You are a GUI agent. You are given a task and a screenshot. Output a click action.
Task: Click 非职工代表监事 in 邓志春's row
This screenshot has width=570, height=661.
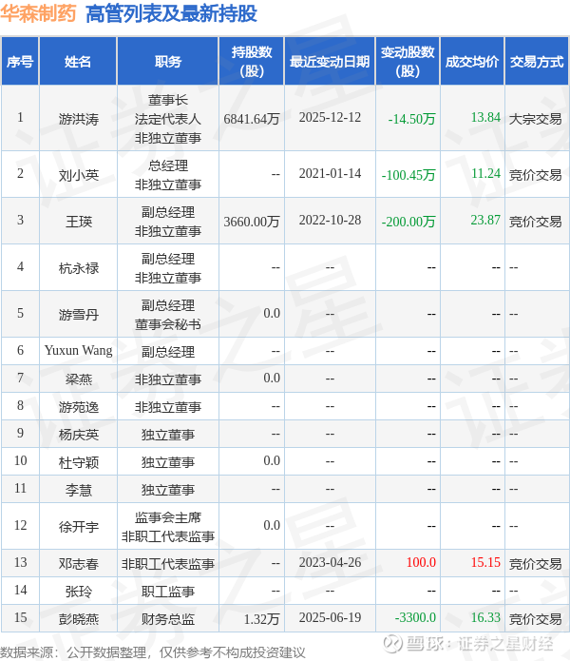(x=167, y=564)
